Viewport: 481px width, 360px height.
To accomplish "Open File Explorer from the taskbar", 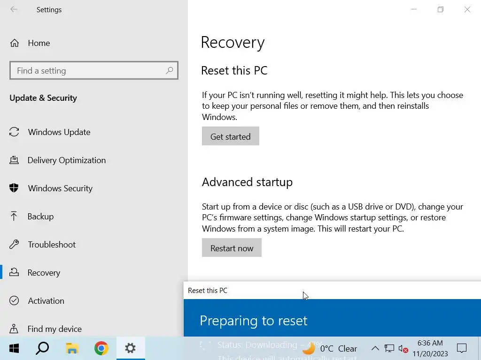I will 72,348.
